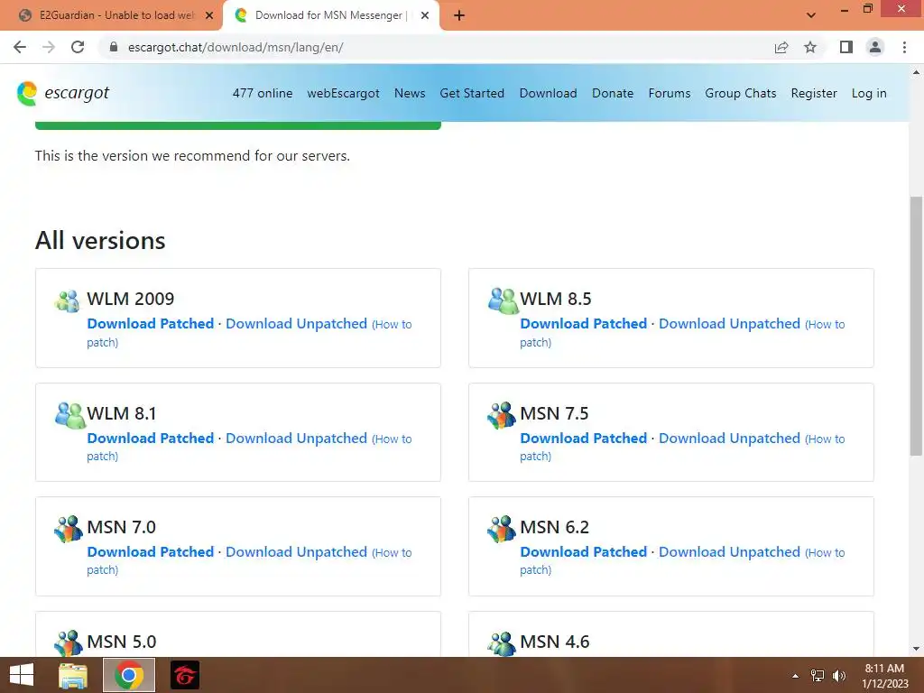
Task: Open the Garena app on the taskbar
Action: [x=185, y=675]
